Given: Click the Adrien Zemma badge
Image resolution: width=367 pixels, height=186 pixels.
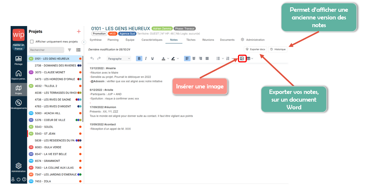Looking at the screenshot, I should click(x=162, y=29).
